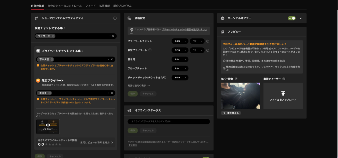Click the upload icon in the video teaser box
Screen dimensions: 338x158
(x=283, y=93)
